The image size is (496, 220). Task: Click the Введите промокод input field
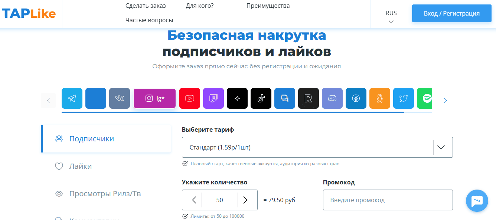(388, 200)
